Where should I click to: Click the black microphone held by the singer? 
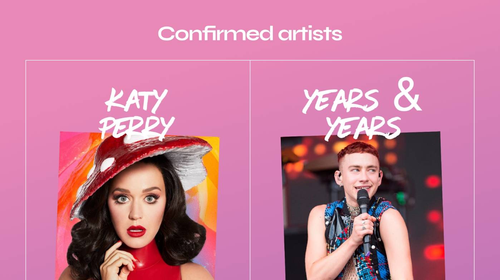click(364, 218)
